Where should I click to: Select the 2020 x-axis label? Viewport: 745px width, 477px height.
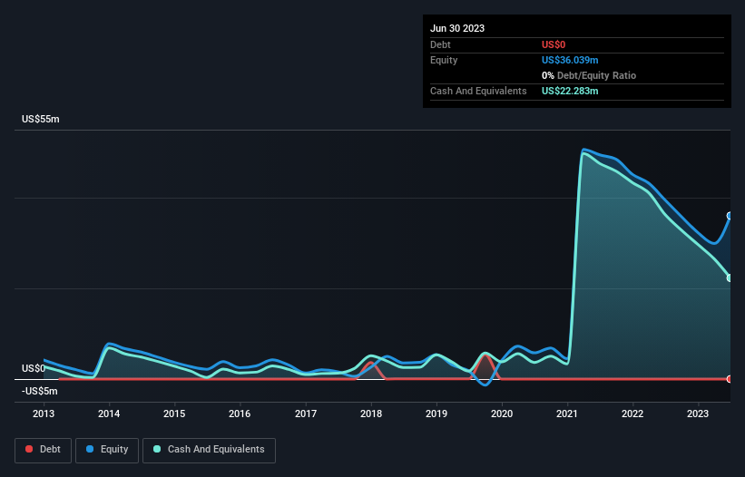[502, 414]
